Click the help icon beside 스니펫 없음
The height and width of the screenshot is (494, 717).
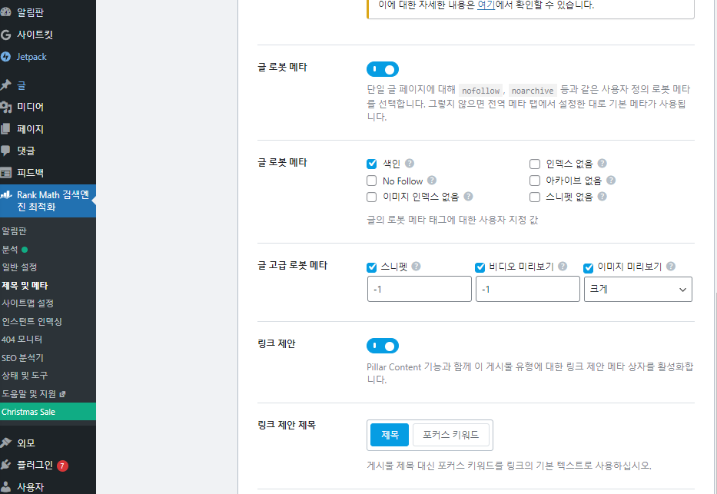(602, 196)
